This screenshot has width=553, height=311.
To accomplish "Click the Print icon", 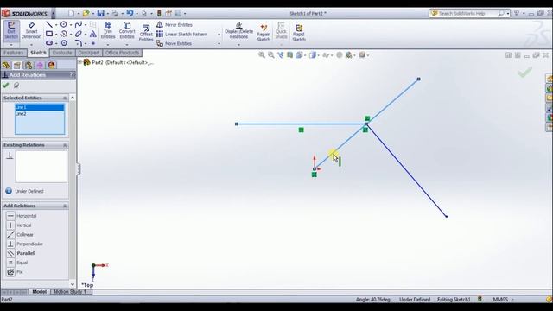I will tap(115, 13).
